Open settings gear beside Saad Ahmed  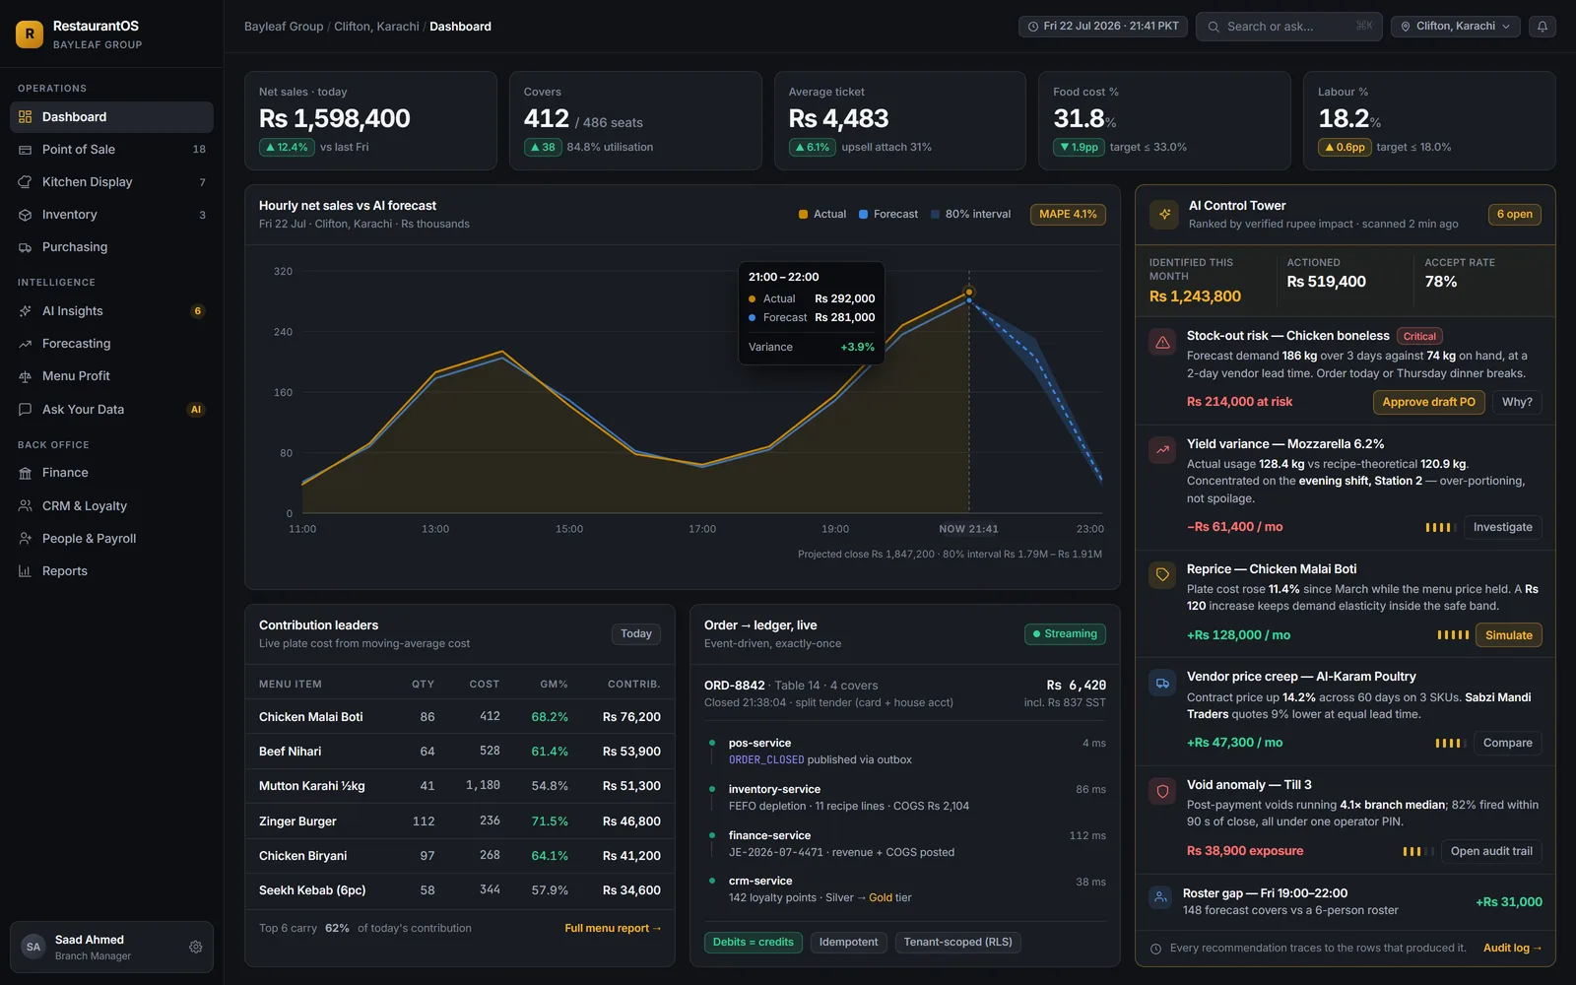[x=196, y=947]
